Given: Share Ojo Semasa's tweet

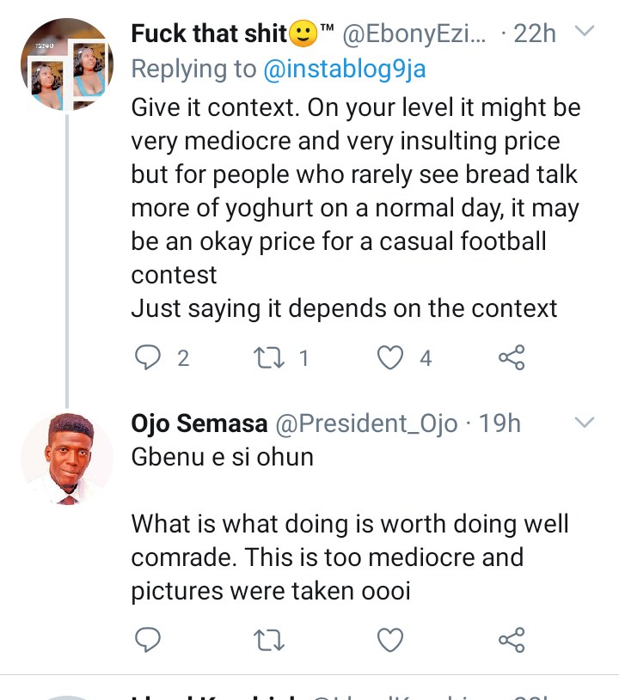Looking at the screenshot, I should pyautogui.click(x=512, y=639).
